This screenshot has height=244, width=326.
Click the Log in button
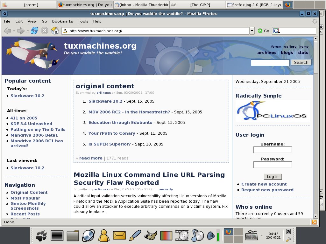click(x=273, y=177)
